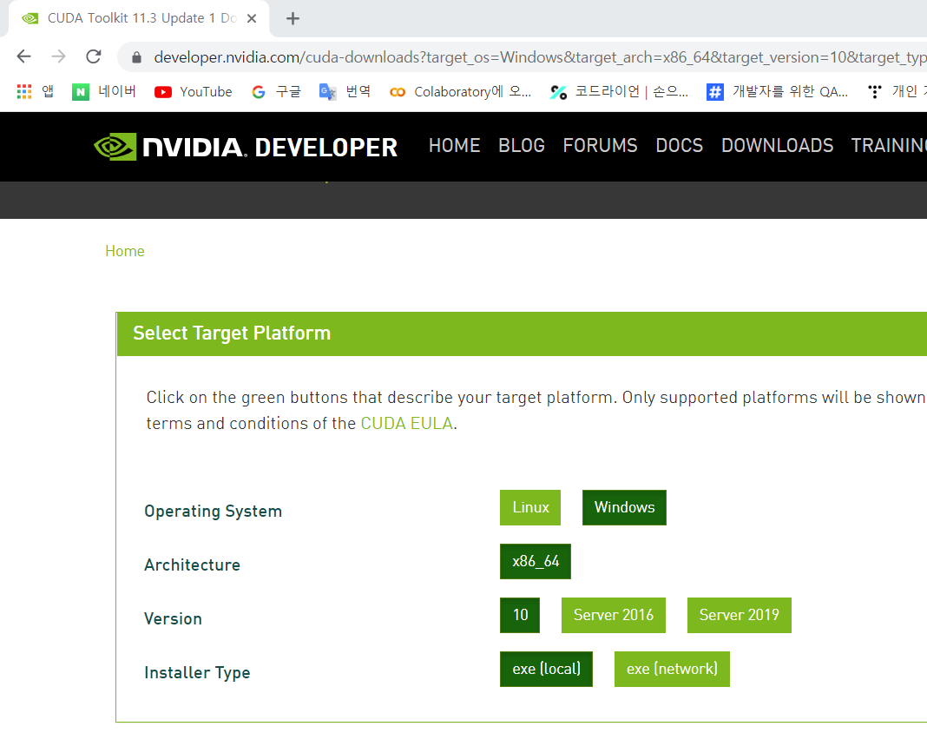This screenshot has width=927, height=733.
Task: Open the Colaboratory bookmark
Action: (x=461, y=92)
